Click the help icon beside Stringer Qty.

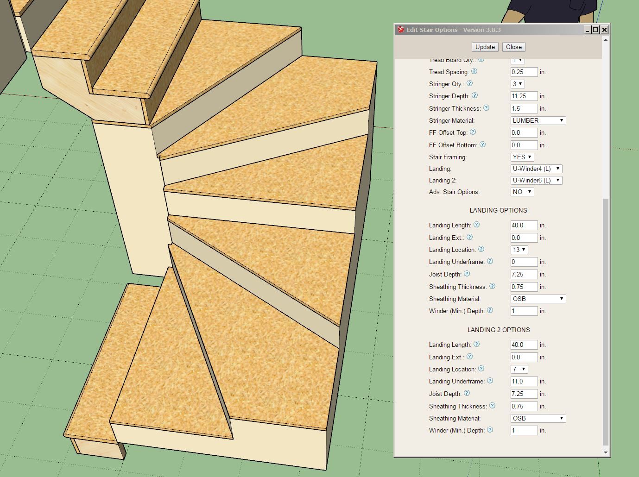pyautogui.click(x=470, y=83)
